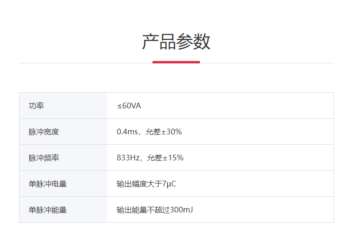Image resolution: width=350 pixels, height=246 pixels.
Task: Select the 功率 label cell
Action: (36, 105)
